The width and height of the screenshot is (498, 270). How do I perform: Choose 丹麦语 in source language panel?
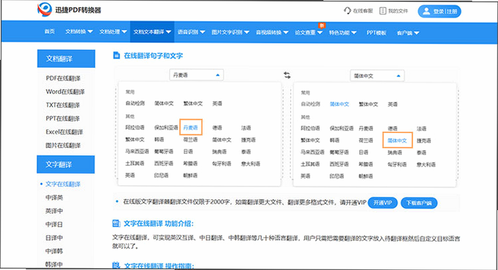[x=191, y=128]
